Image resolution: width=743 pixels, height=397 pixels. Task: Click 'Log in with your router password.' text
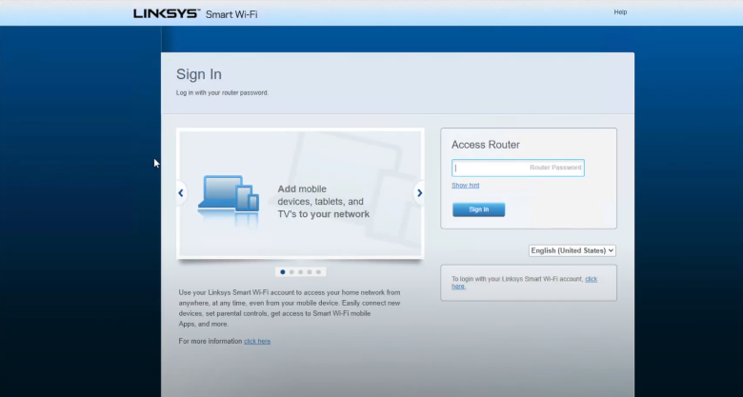222,93
